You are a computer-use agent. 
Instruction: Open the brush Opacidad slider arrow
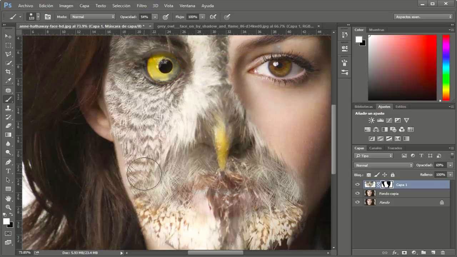[x=155, y=17]
